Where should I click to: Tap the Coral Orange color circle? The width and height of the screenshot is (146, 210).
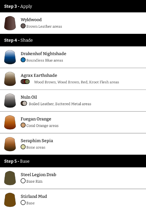(23, 125)
